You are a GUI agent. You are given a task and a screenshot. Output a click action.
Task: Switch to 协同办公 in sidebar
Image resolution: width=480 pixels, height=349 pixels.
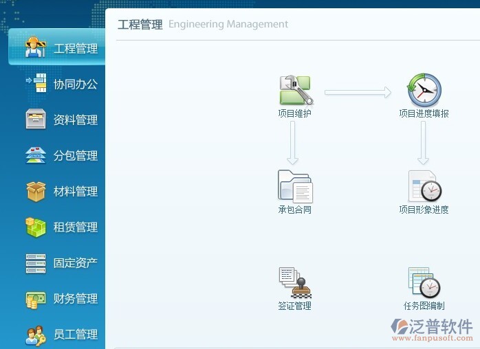click(x=75, y=84)
